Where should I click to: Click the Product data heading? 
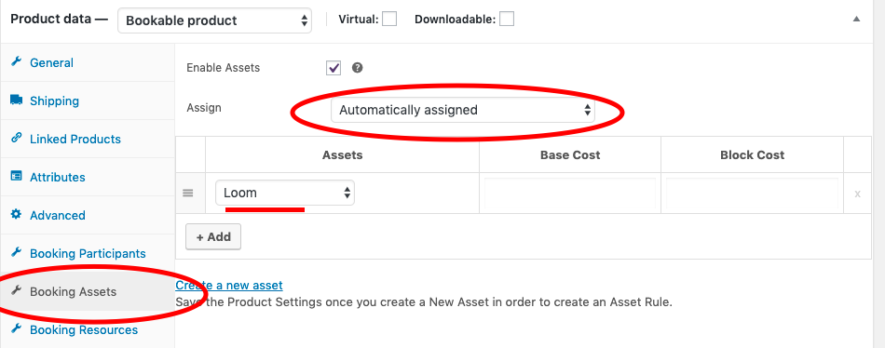click(60, 19)
